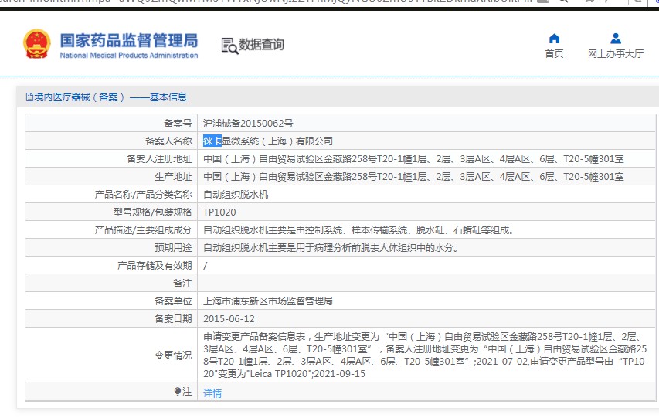Select the product name 自动组织脱水机

click(236, 194)
